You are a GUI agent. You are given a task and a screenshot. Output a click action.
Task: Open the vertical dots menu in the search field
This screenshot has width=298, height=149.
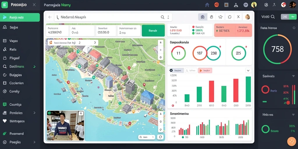168,17
